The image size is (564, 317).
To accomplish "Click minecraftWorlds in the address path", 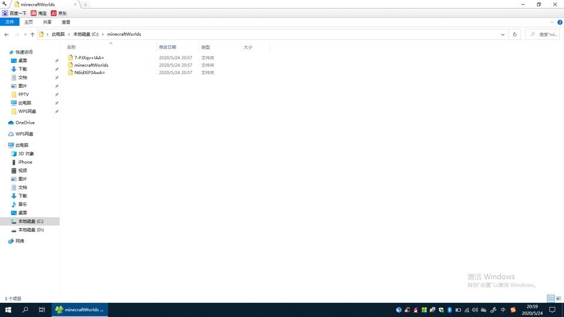I will point(124,34).
